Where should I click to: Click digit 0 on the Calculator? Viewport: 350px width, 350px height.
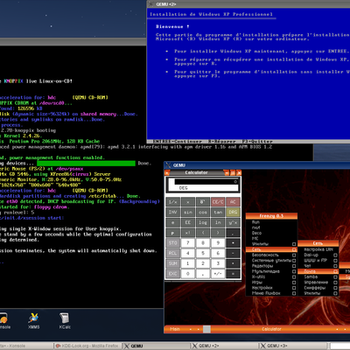[x=188, y=274]
